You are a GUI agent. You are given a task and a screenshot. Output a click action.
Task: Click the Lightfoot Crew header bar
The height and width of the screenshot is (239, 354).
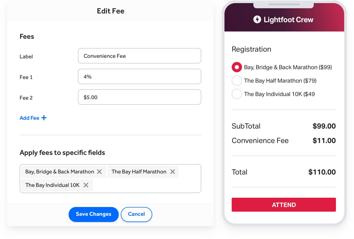point(284,19)
